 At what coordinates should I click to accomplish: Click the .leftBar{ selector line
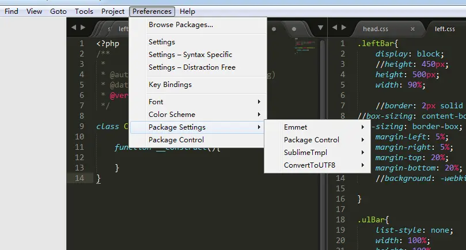coord(378,44)
